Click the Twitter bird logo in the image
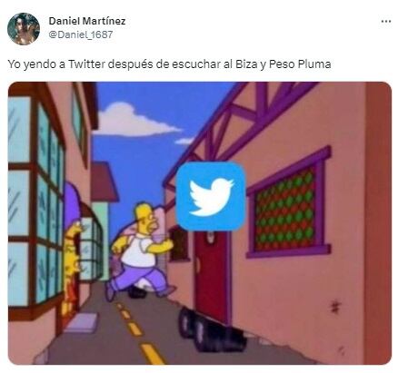Viewport: 398px width, 373px height. point(211,196)
